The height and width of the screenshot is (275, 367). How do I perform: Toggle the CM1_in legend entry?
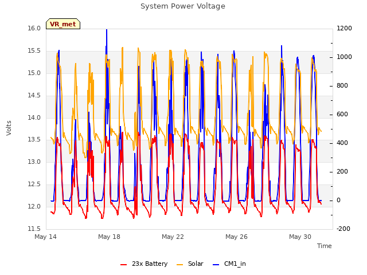tap(229, 264)
